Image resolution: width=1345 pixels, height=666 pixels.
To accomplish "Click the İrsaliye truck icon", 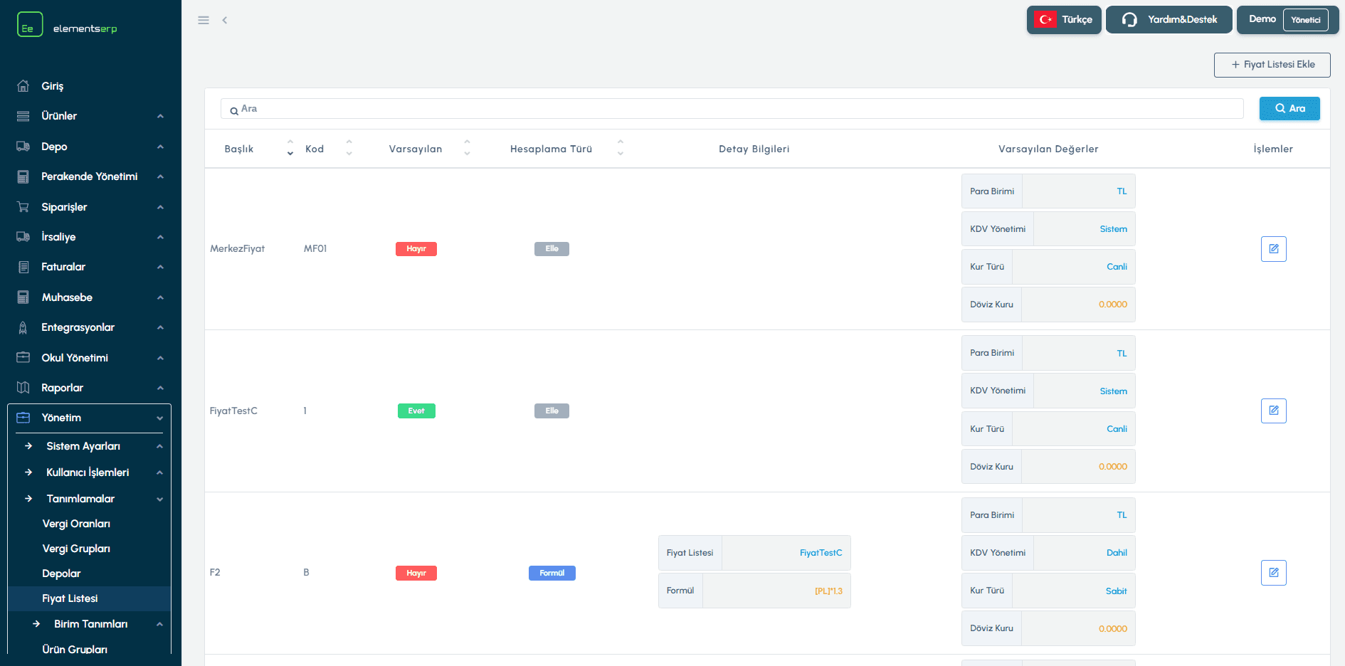I will 23,237.
